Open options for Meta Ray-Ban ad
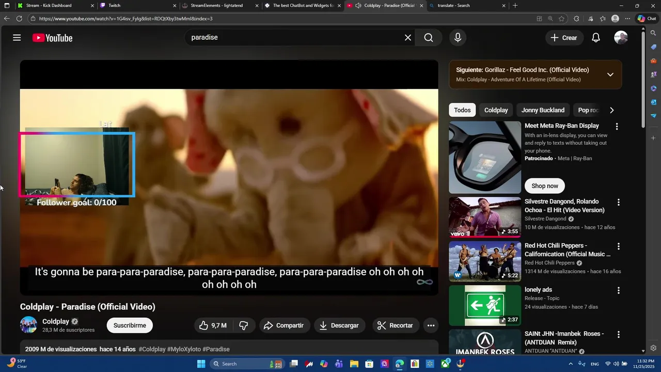Screen dimensions: 661x372 click(x=617, y=126)
